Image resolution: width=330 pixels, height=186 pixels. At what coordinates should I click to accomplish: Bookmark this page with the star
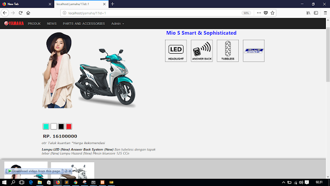point(273,13)
